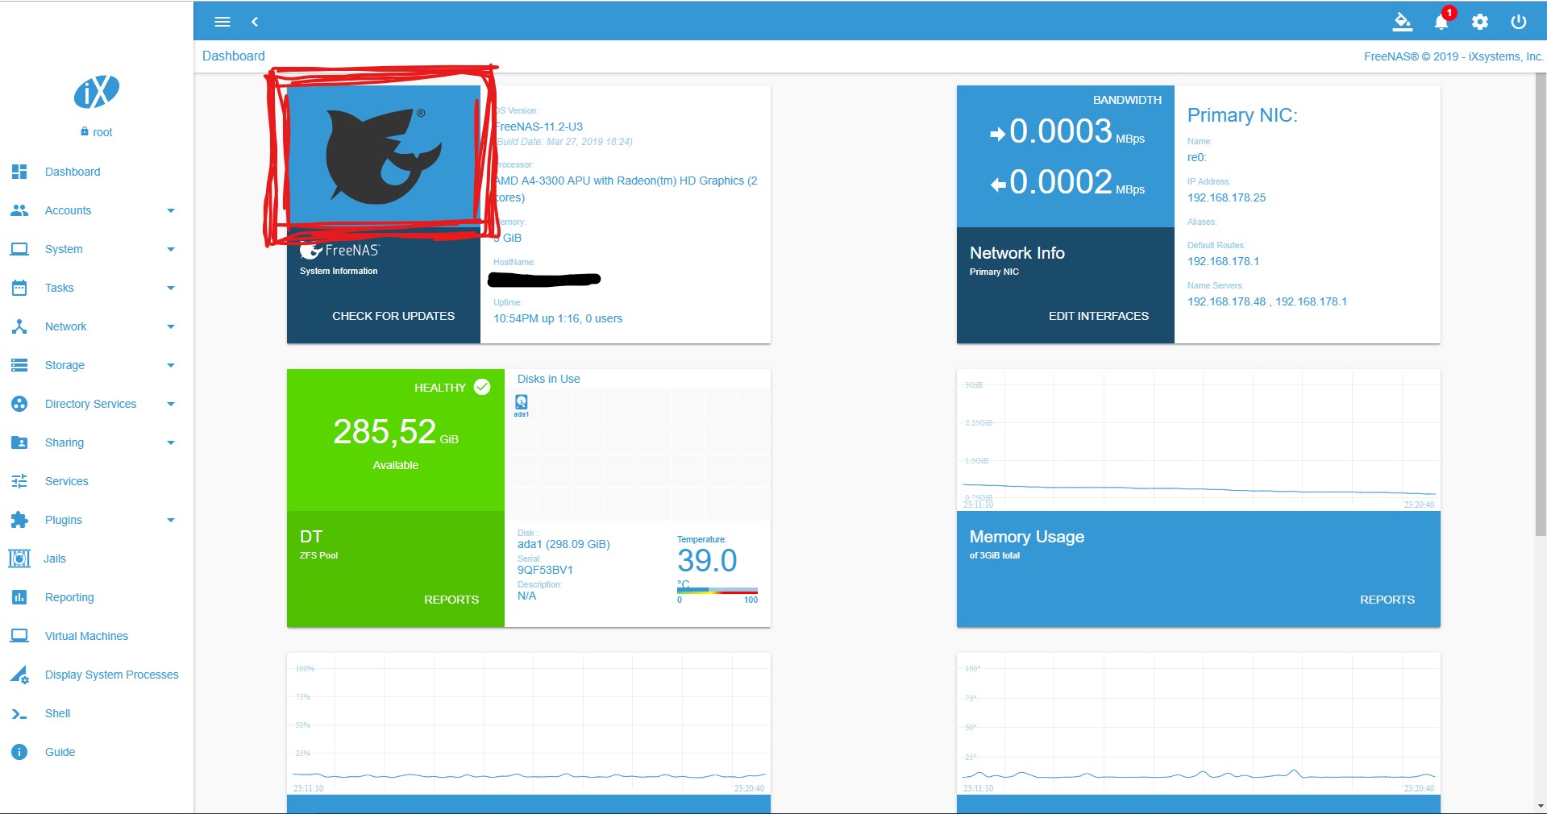Click the HEALTHY pool status checkmark
Viewport: 1547px width, 814px height.
coord(482,387)
